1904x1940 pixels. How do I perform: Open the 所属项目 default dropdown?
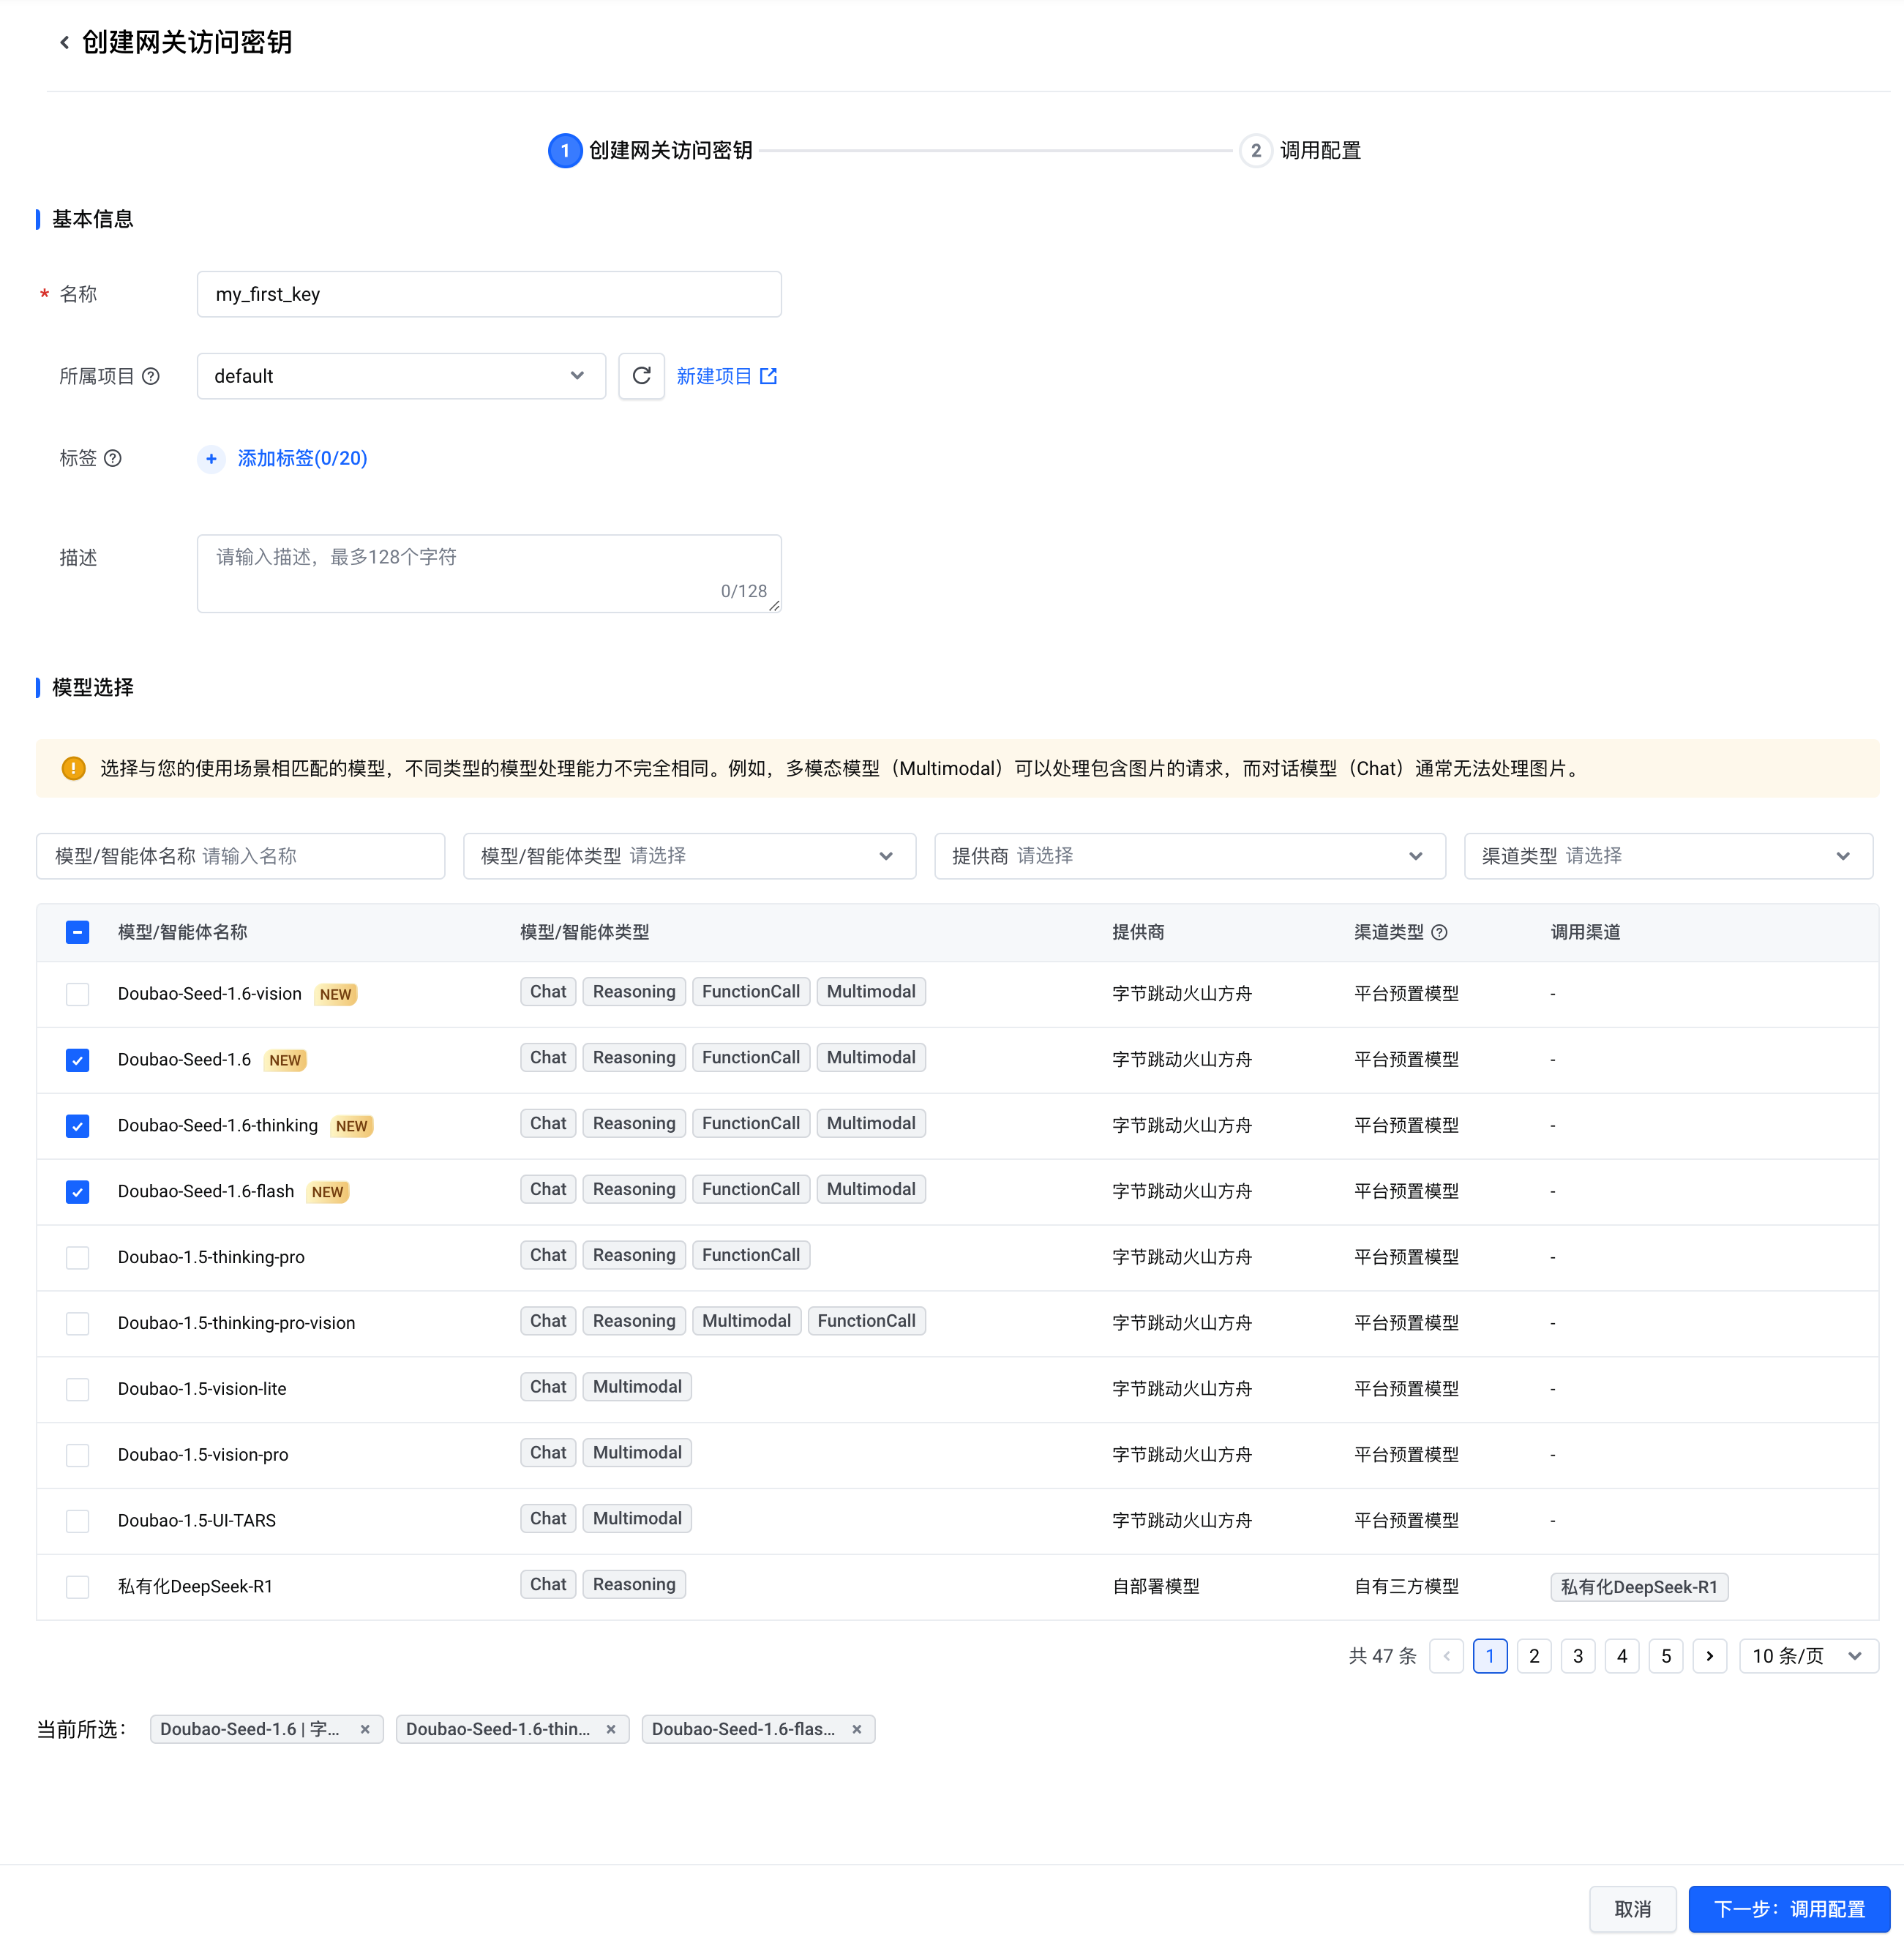[400, 376]
